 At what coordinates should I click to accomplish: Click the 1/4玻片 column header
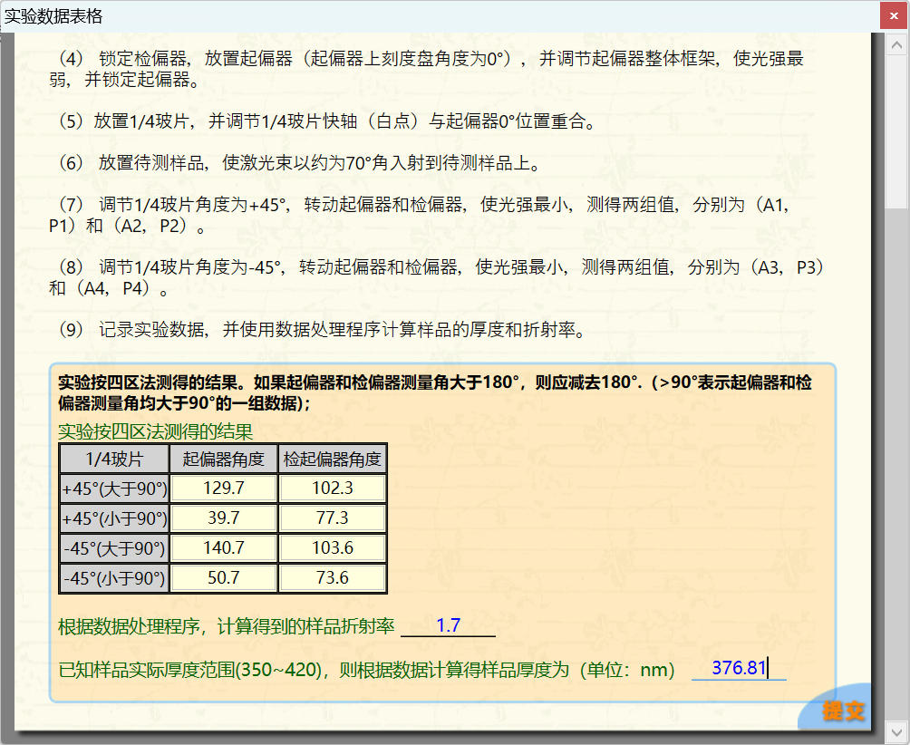(x=114, y=459)
